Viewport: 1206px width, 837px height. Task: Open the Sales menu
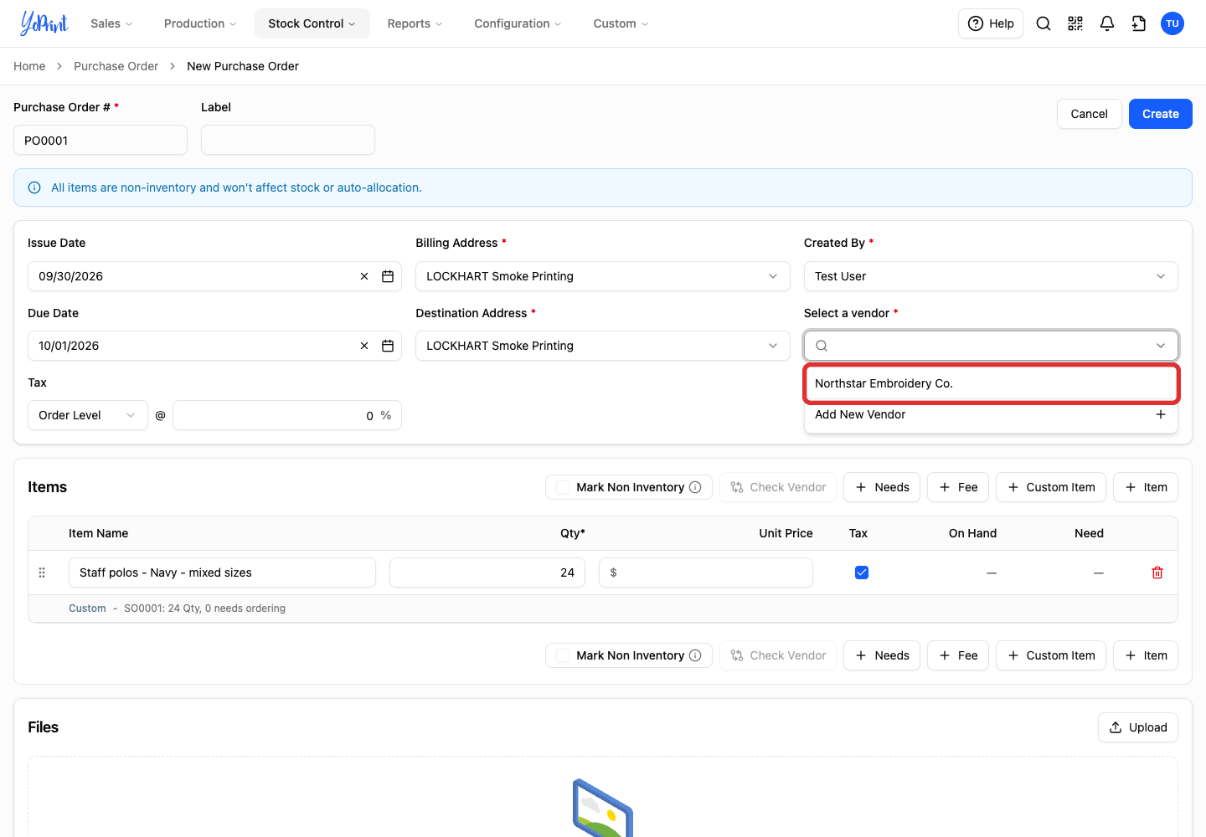click(111, 23)
